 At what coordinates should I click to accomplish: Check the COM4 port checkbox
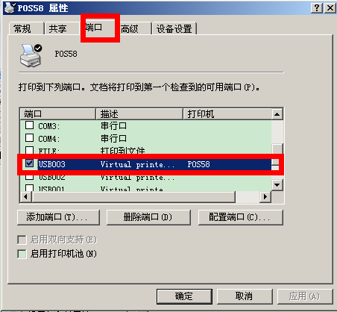click(x=29, y=137)
